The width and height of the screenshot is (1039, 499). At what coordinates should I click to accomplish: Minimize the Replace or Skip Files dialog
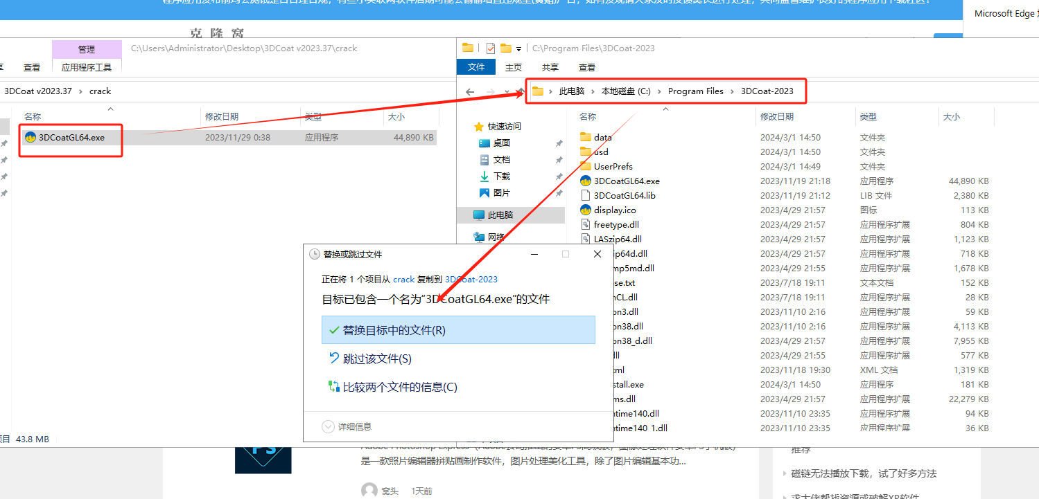coord(534,255)
